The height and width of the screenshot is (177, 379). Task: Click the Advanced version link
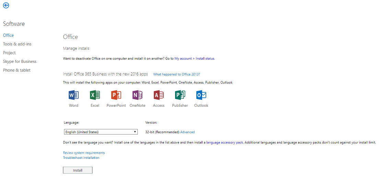pyautogui.click(x=187, y=132)
